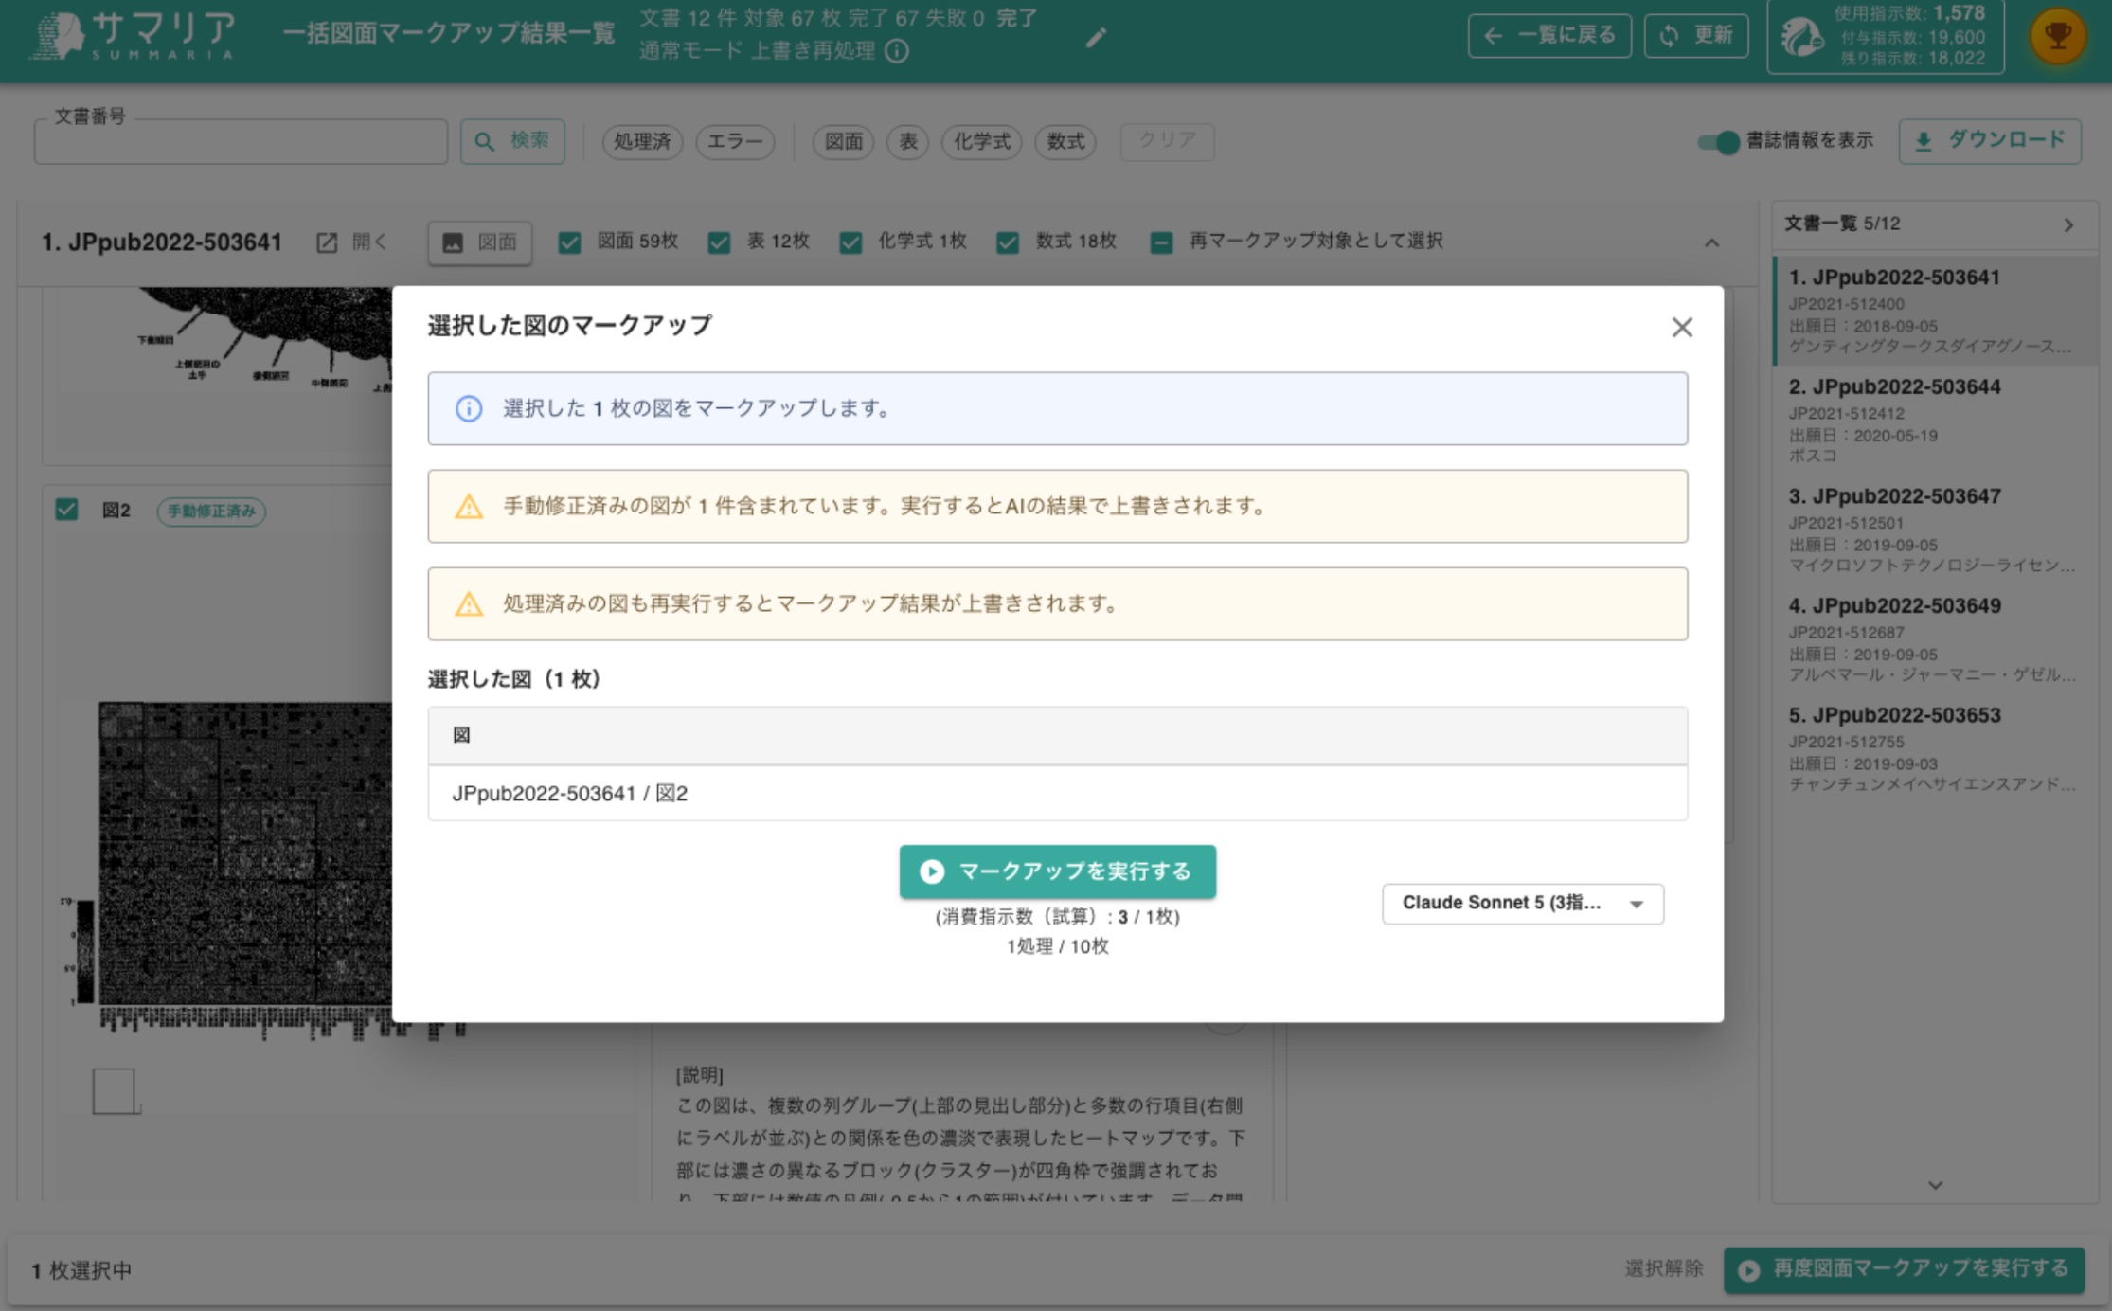Click the pencil edit icon in header

click(1096, 37)
